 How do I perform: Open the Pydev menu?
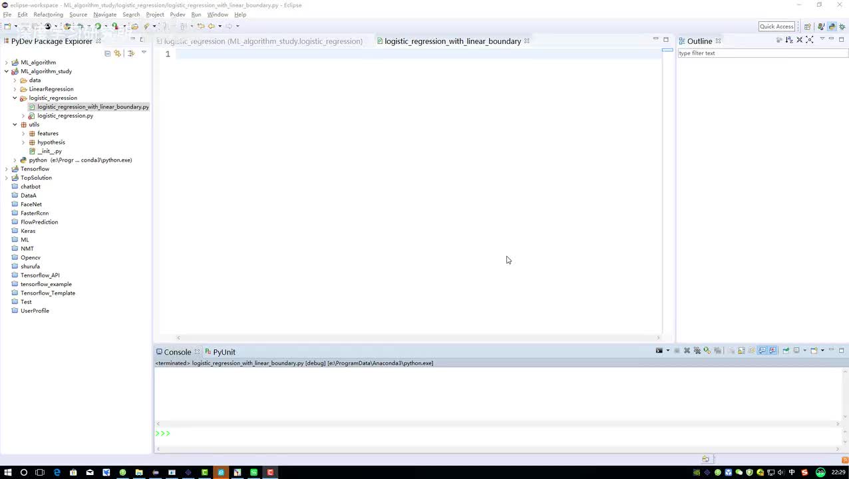tap(177, 15)
